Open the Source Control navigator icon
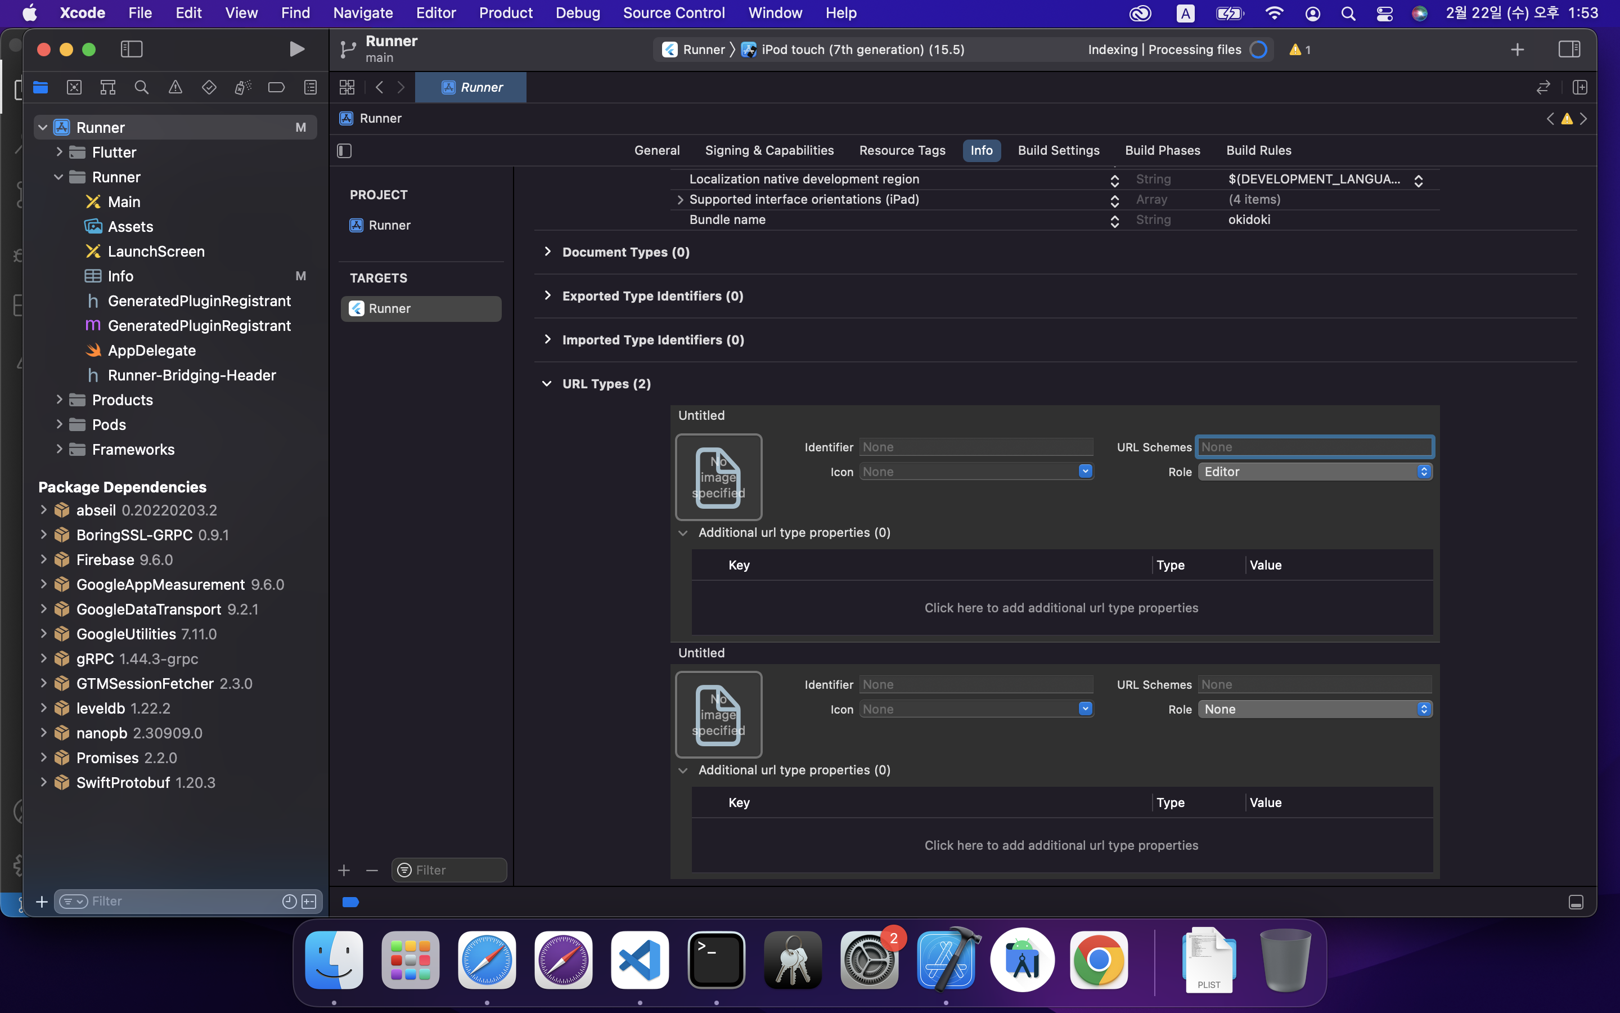This screenshot has width=1620, height=1013. coord(74,87)
